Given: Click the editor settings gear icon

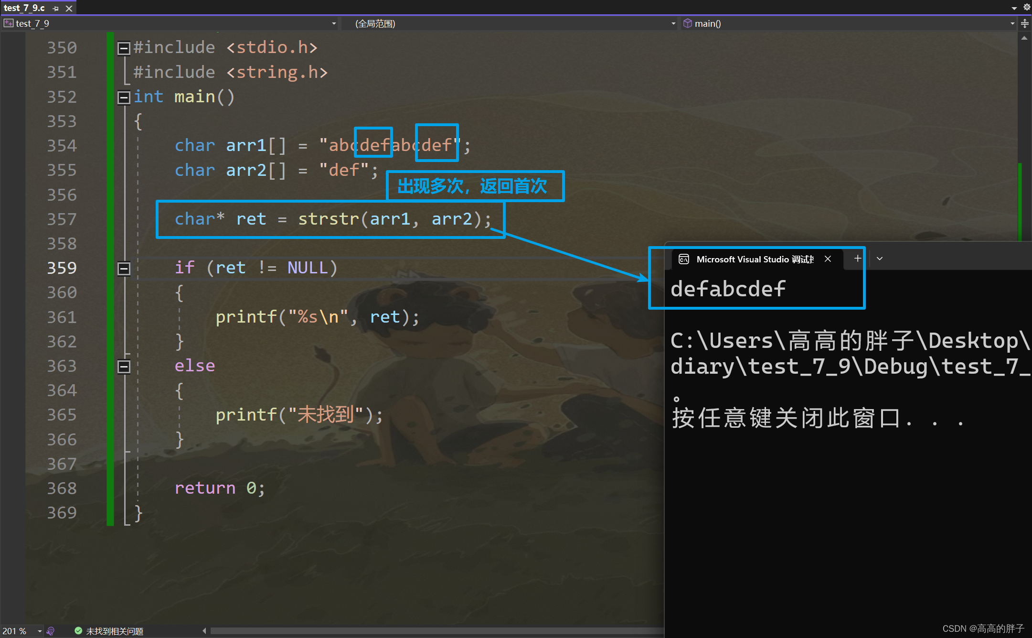Looking at the screenshot, I should pyautogui.click(x=1026, y=7).
